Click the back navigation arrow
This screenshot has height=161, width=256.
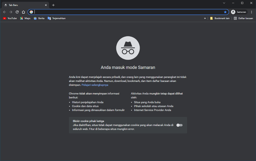pyautogui.click(x=4, y=12)
